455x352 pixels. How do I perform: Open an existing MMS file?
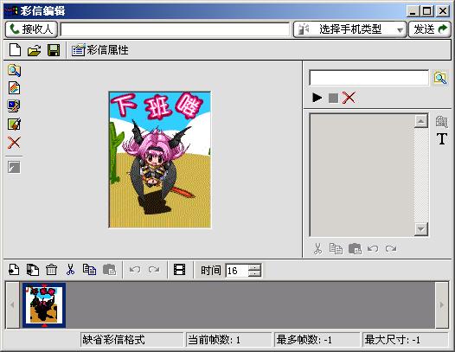[35, 50]
